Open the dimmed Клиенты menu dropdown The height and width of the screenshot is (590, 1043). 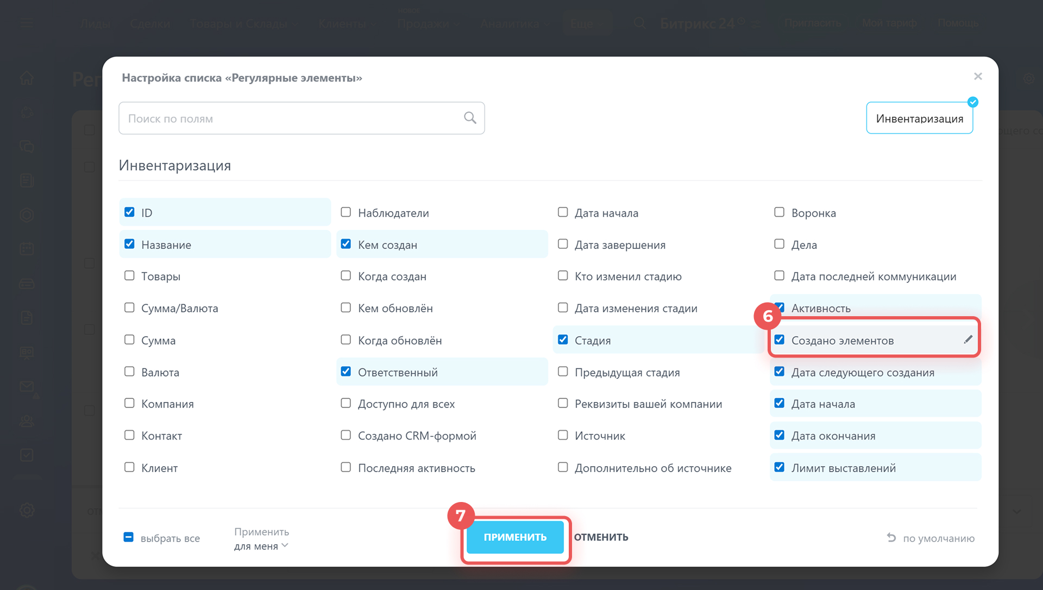347,24
